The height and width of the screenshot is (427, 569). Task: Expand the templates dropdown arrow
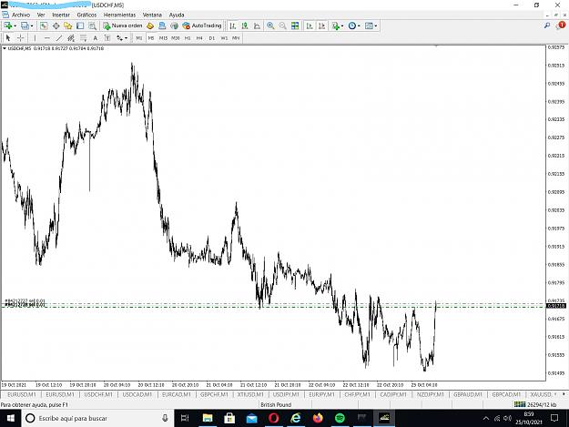tap(376, 26)
